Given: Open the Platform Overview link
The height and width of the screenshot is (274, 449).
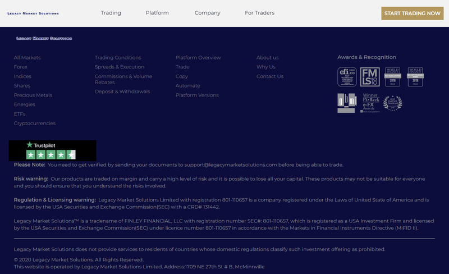Looking at the screenshot, I should point(198,58).
